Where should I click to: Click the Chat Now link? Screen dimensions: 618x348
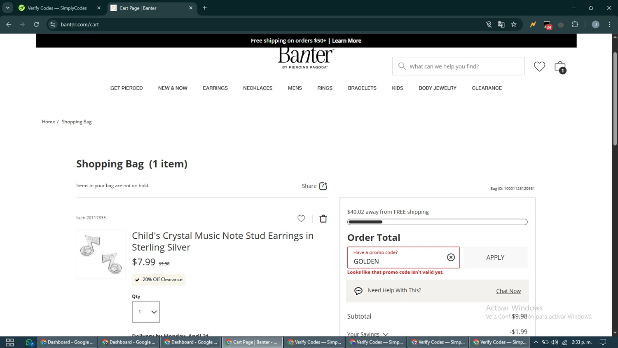click(x=508, y=291)
